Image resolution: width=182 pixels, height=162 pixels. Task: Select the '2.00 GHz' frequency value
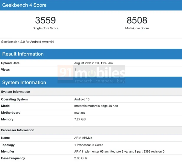(x=81, y=158)
